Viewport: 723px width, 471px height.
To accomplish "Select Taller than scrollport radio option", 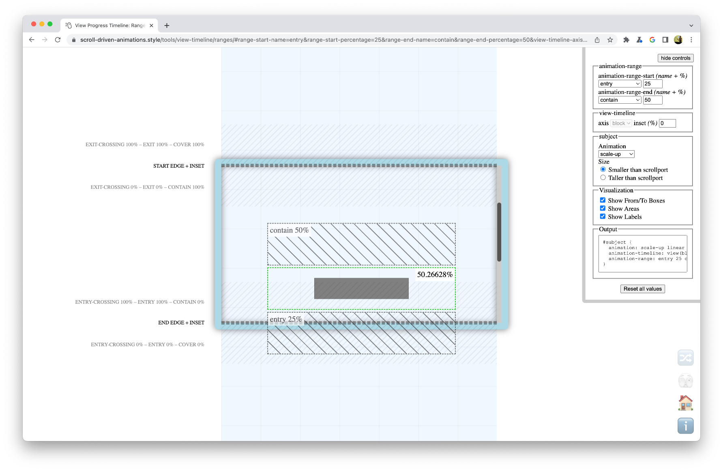I will click(x=603, y=177).
